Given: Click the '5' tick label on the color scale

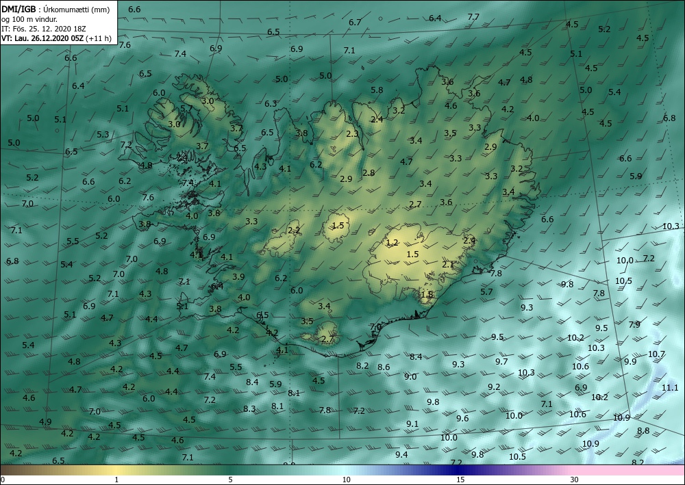Looking at the screenshot, I should pos(230,480).
